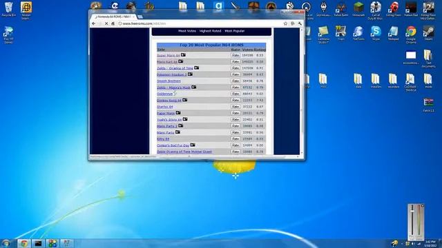Open the Google Chrome desktop shortcut

click(411, 34)
